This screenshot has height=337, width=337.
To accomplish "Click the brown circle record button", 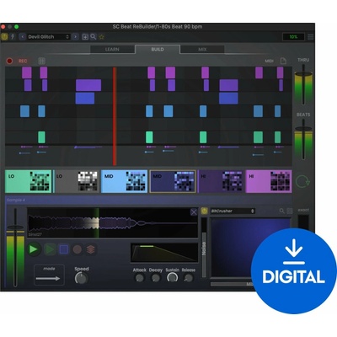I will pos(78,249).
